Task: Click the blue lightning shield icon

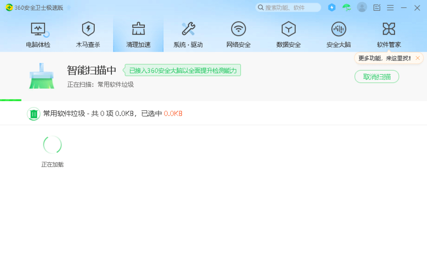Action: tap(332, 7)
